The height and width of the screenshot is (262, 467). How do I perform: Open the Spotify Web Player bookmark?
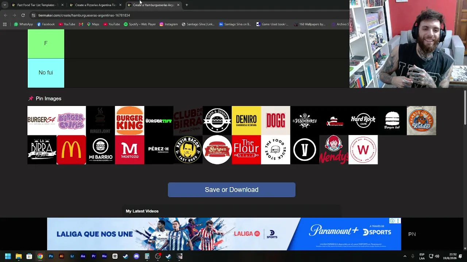[140, 24]
